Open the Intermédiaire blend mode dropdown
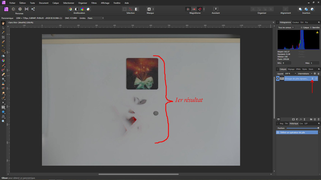The image size is (321, 180). pyautogui.click(x=305, y=73)
